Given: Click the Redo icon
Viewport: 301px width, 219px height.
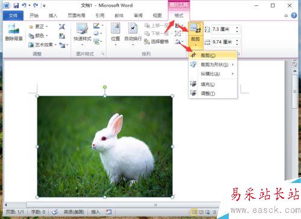Looking at the screenshot, I should click(x=36, y=5).
